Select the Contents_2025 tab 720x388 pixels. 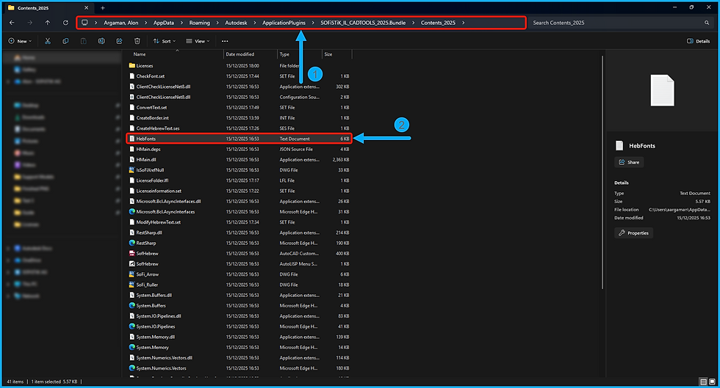pos(47,8)
